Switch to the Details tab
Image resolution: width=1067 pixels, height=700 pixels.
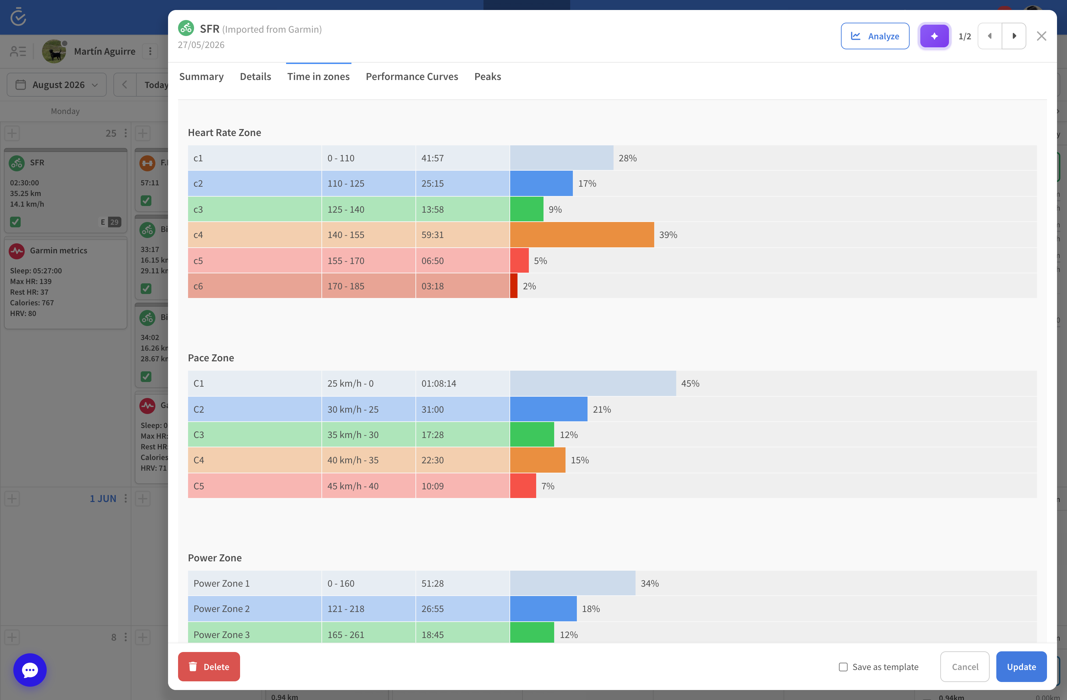(255, 77)
